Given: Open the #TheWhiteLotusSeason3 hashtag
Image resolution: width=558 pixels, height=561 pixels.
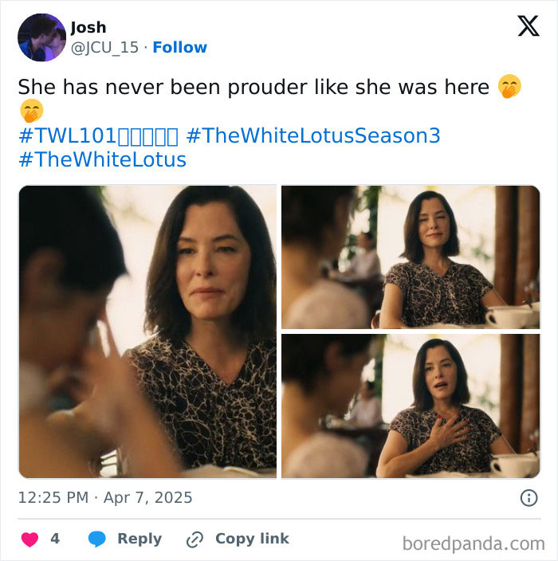Looking at the screenshot, I should coord(312,135).
